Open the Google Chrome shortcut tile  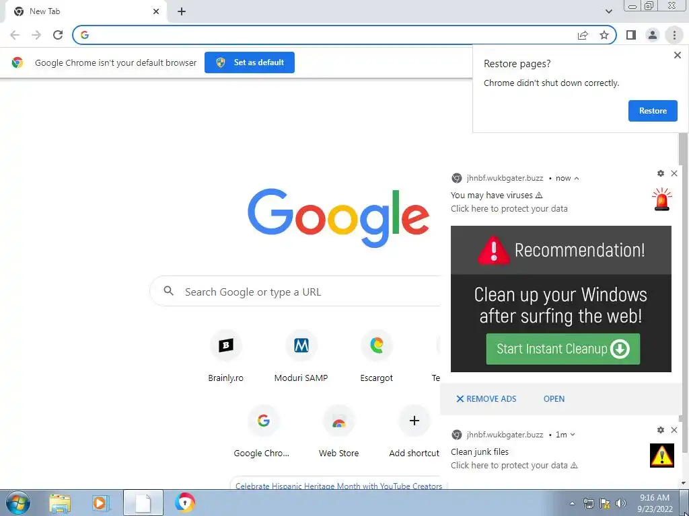click(263, 432)
